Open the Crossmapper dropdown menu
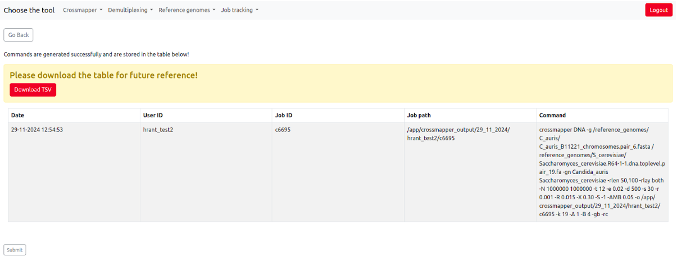Screen dimensions: 677x261 click(83, 10)
